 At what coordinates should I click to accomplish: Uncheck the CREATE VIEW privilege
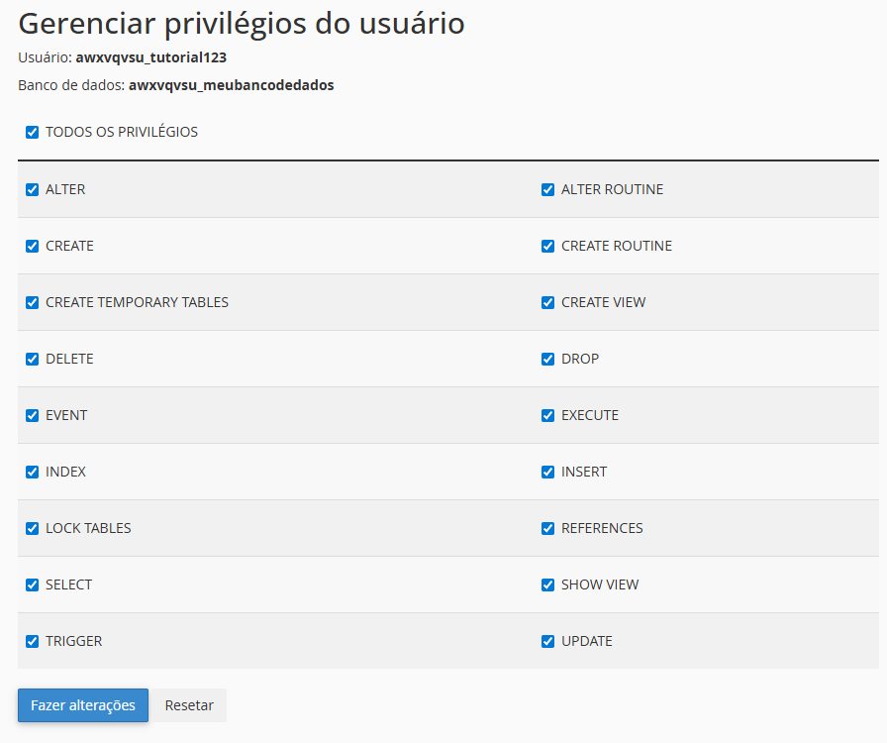pos(548,302)
